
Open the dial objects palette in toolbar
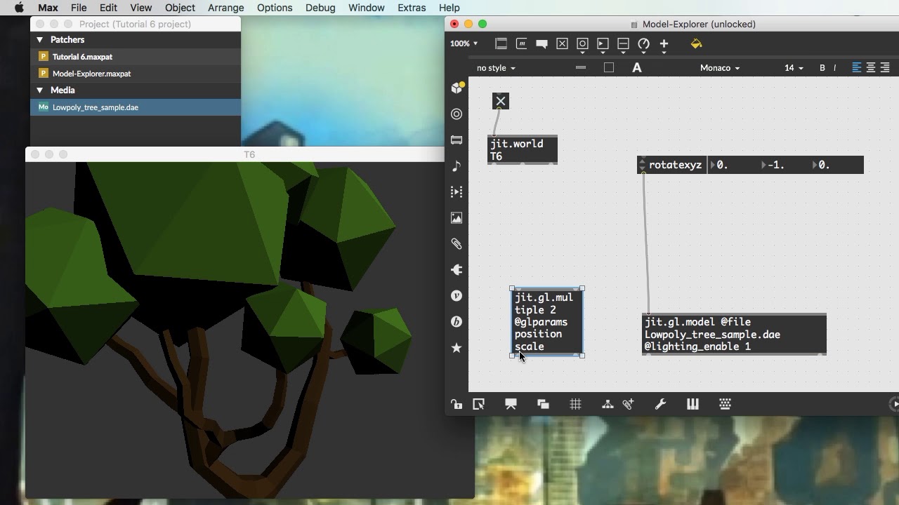(x=643, y=44)
